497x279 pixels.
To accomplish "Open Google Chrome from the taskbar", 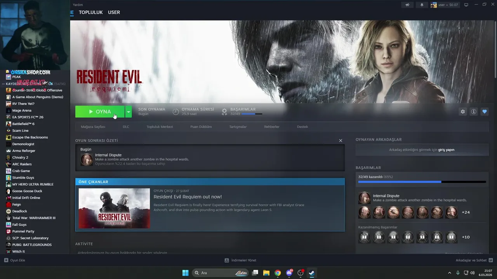I will 278,273.
